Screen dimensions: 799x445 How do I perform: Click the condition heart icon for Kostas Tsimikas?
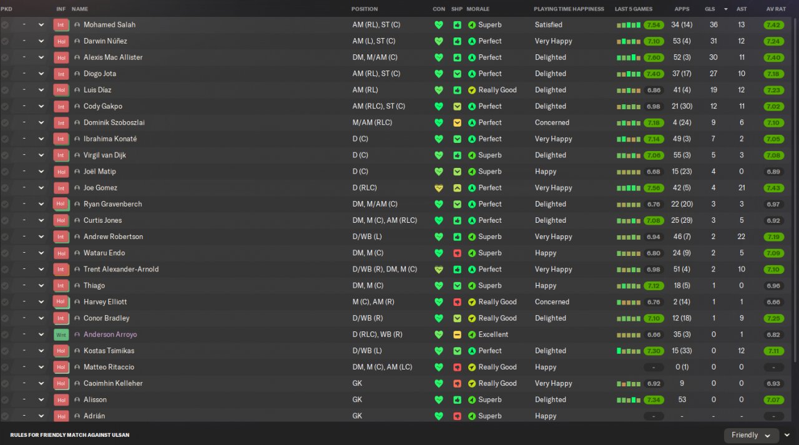(439, 351)
